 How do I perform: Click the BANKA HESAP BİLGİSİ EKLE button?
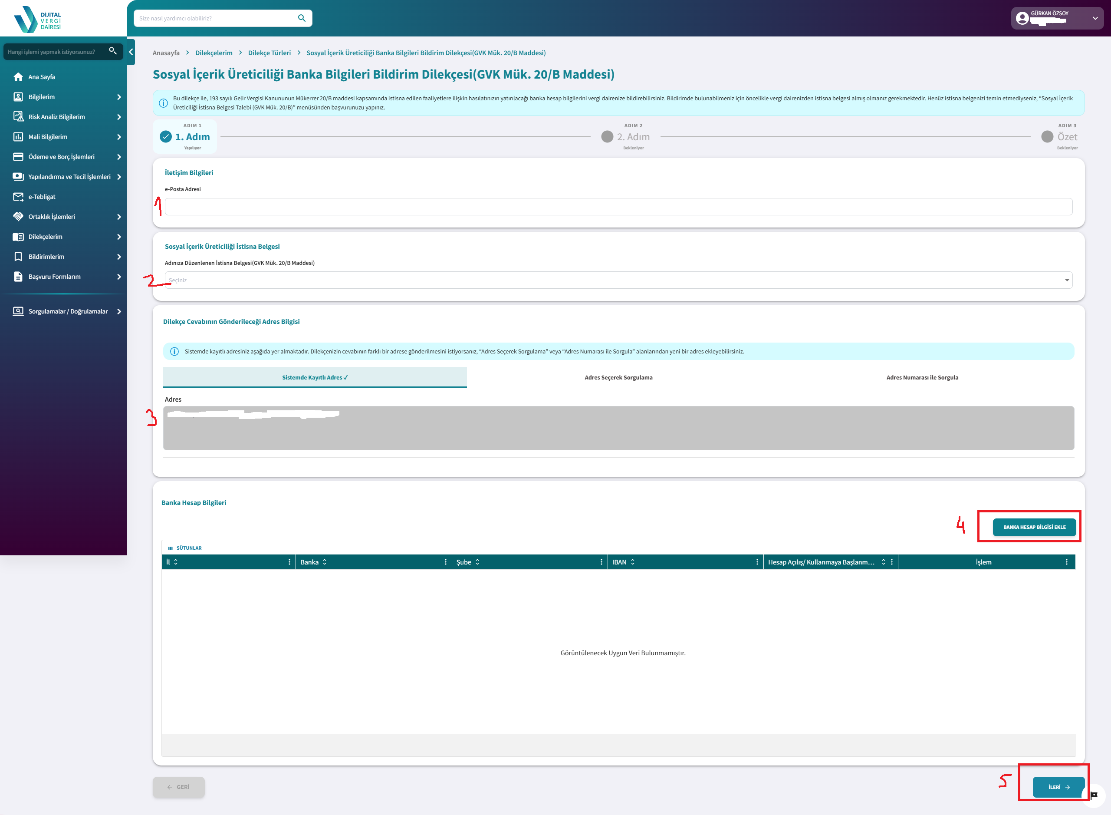(1034, 527)
